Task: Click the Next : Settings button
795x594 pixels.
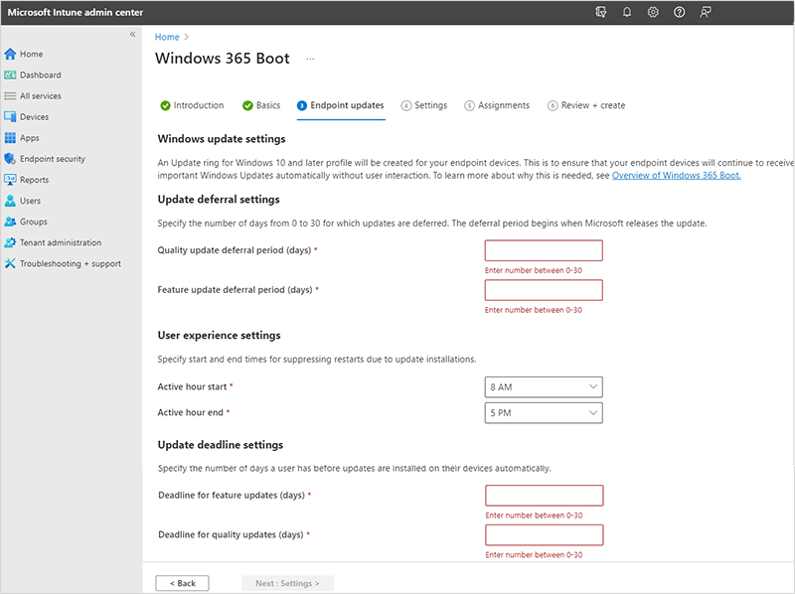Action: (x=287, y=583)
